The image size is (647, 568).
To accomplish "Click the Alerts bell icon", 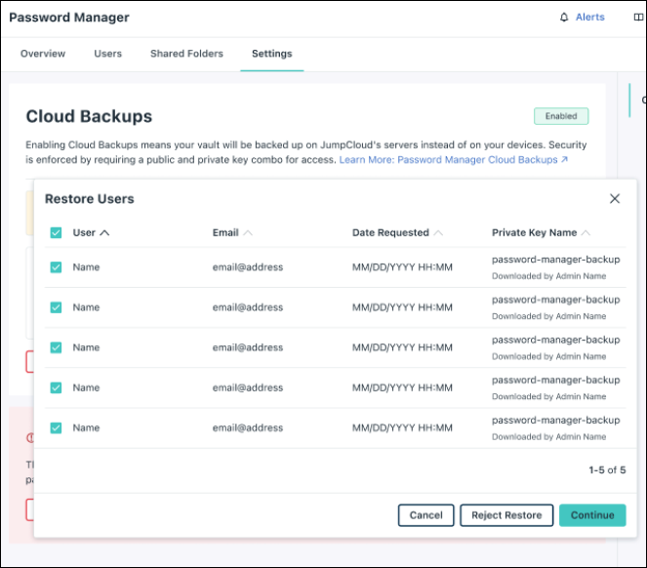I will click(x=563, y=18).
